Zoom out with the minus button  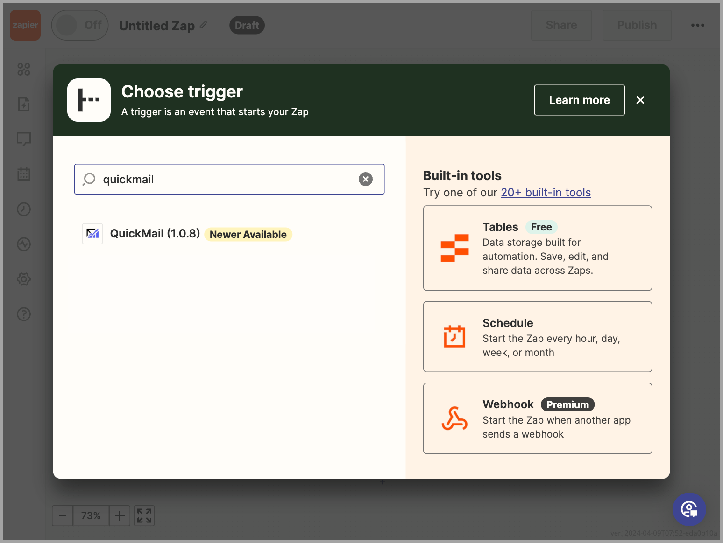tap(62, 515)
